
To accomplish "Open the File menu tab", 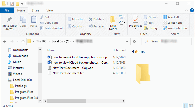I will (x=7, y=10).
